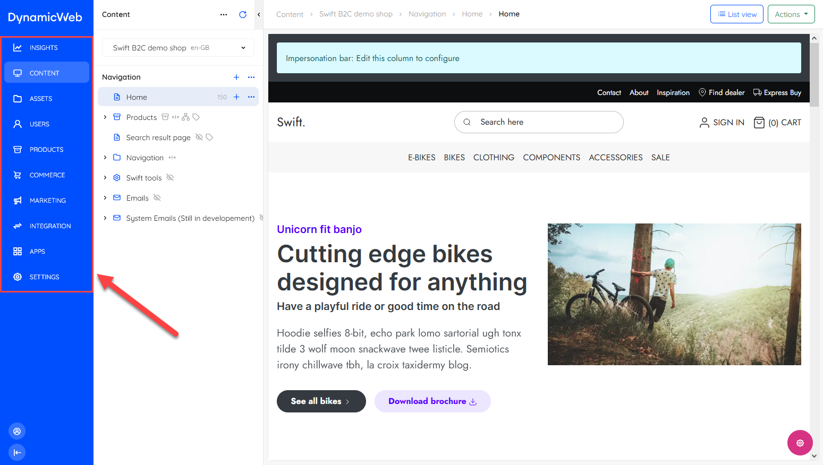Click the Search here input field
823x465 pixels.
coord(539,122)
